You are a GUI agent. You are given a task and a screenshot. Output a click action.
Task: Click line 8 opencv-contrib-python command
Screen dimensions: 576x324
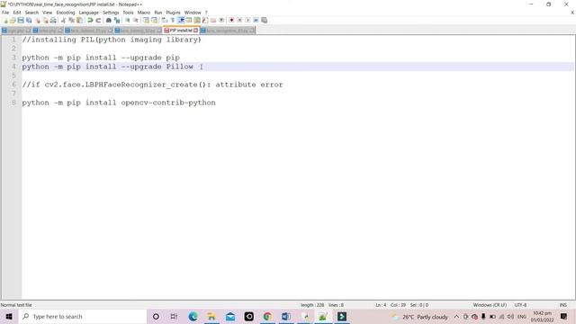[119, 103]
